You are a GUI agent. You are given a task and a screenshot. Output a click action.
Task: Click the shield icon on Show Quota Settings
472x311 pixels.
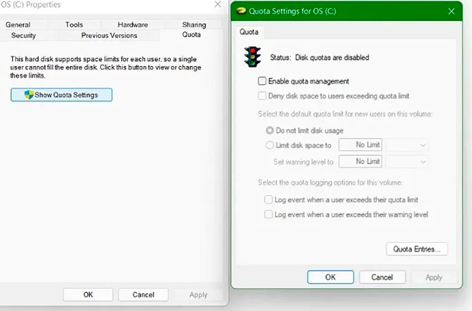[29, 95]
